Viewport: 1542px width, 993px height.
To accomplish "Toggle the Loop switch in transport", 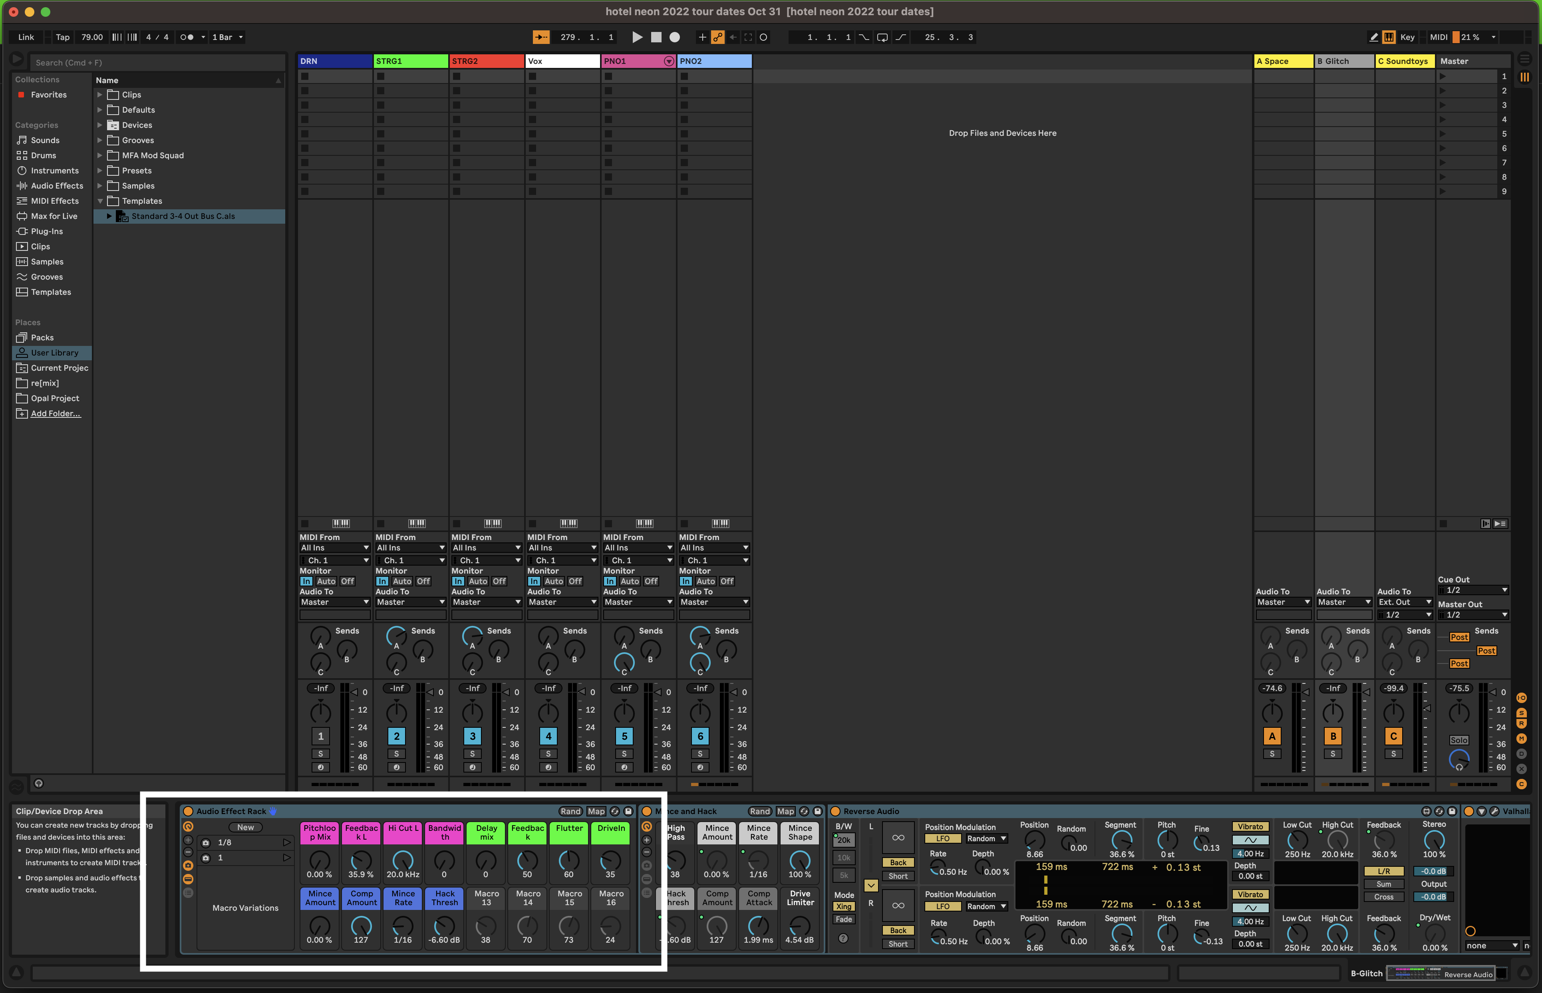I will click(882, 38).
